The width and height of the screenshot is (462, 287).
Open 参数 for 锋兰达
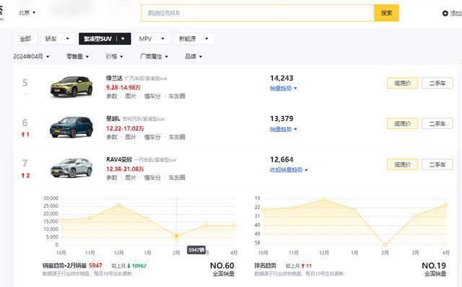(x=112, y=96)
